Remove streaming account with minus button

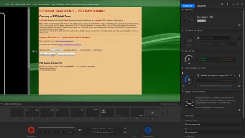point(239,38)
